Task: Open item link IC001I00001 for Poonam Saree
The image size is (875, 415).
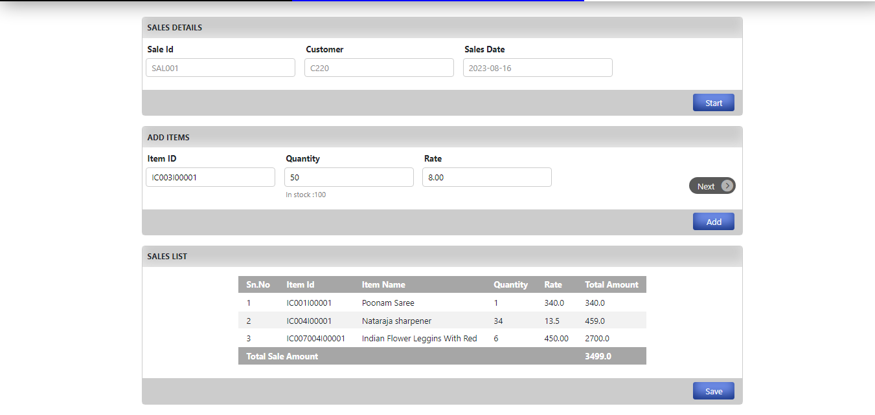Action: pyautogui.click(x=308, y=303)
